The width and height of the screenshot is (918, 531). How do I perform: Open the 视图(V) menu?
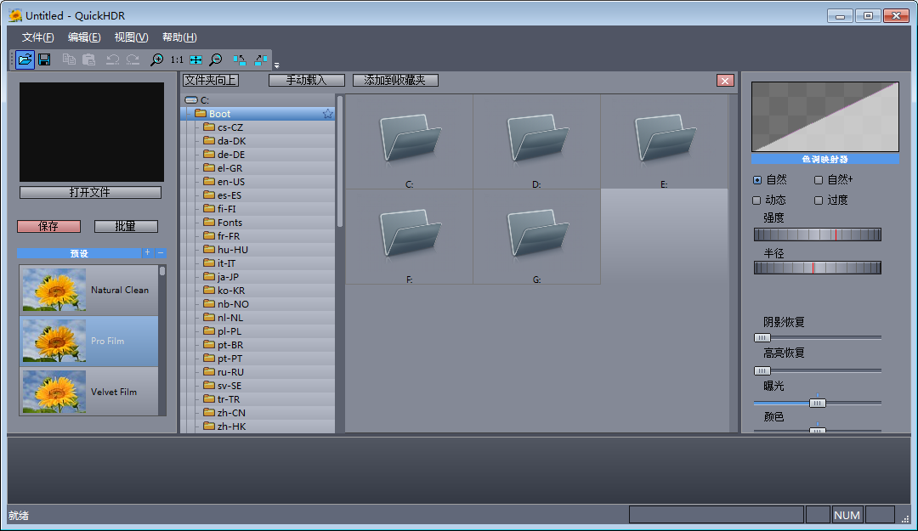pyautogui.click(x=131, y=37)
